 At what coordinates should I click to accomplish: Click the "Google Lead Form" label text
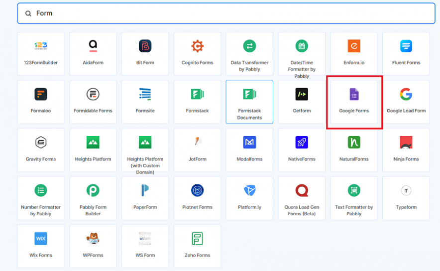406,111
